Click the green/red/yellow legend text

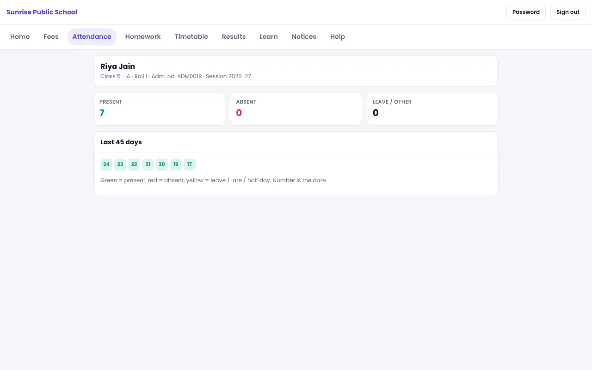(214, 180)
